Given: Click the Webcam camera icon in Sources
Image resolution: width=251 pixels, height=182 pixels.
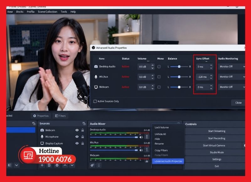Looking at the screenshot, I should tap(42, 130).
